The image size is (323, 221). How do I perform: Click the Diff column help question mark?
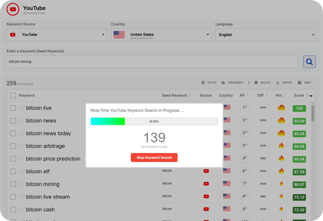266,95
